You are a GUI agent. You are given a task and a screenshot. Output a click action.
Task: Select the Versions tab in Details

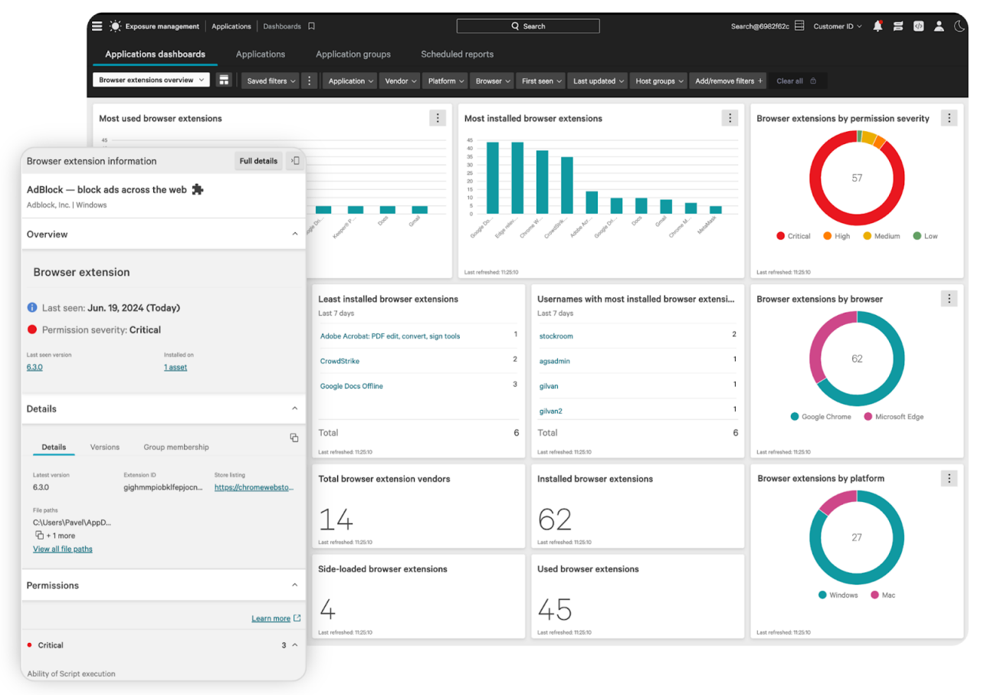click(105, 447)
